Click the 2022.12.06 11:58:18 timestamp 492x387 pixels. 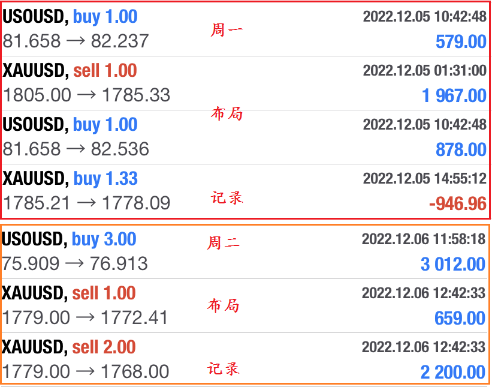424,239
